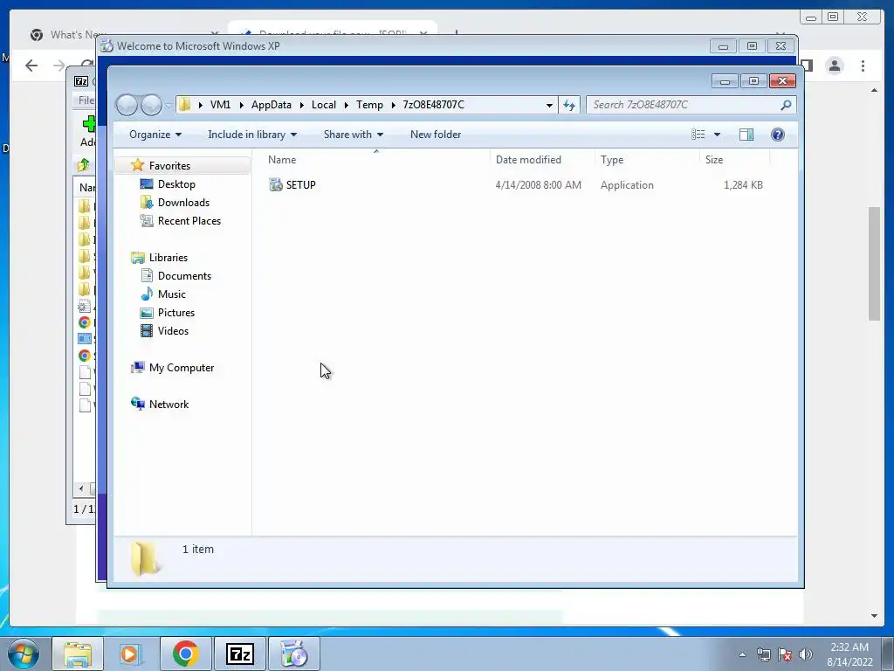Open Chrome three-dot menu
This screenshot has width=894, height=671.
pos(863,66)
